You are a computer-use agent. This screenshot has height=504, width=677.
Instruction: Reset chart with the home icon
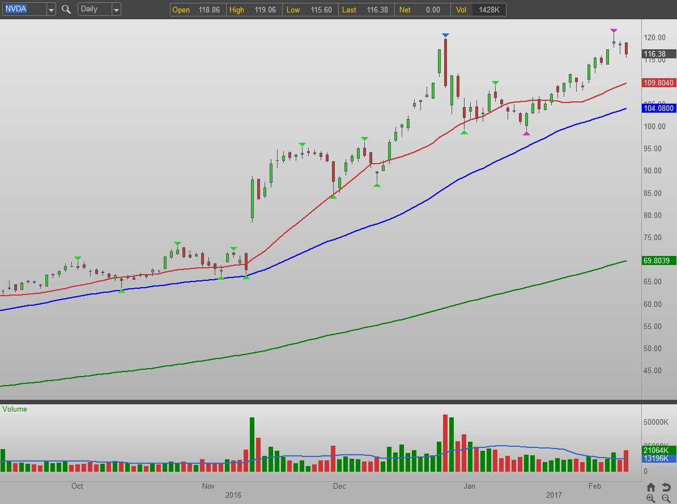pyautogui.click(x=651, y=487)
